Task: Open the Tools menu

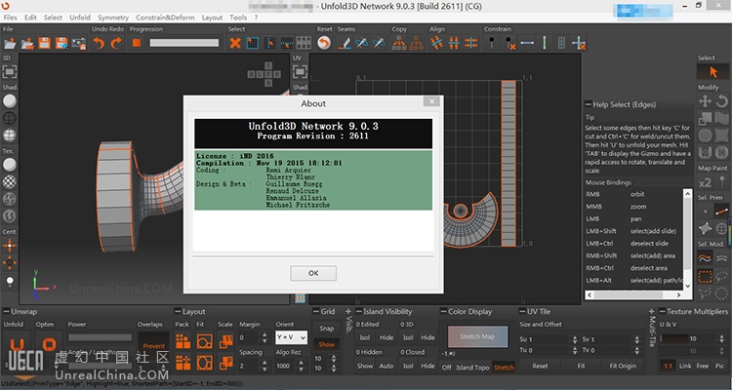Action: [x=238, y=18]
